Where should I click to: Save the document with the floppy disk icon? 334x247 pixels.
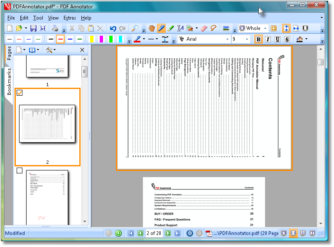point(34,28)
